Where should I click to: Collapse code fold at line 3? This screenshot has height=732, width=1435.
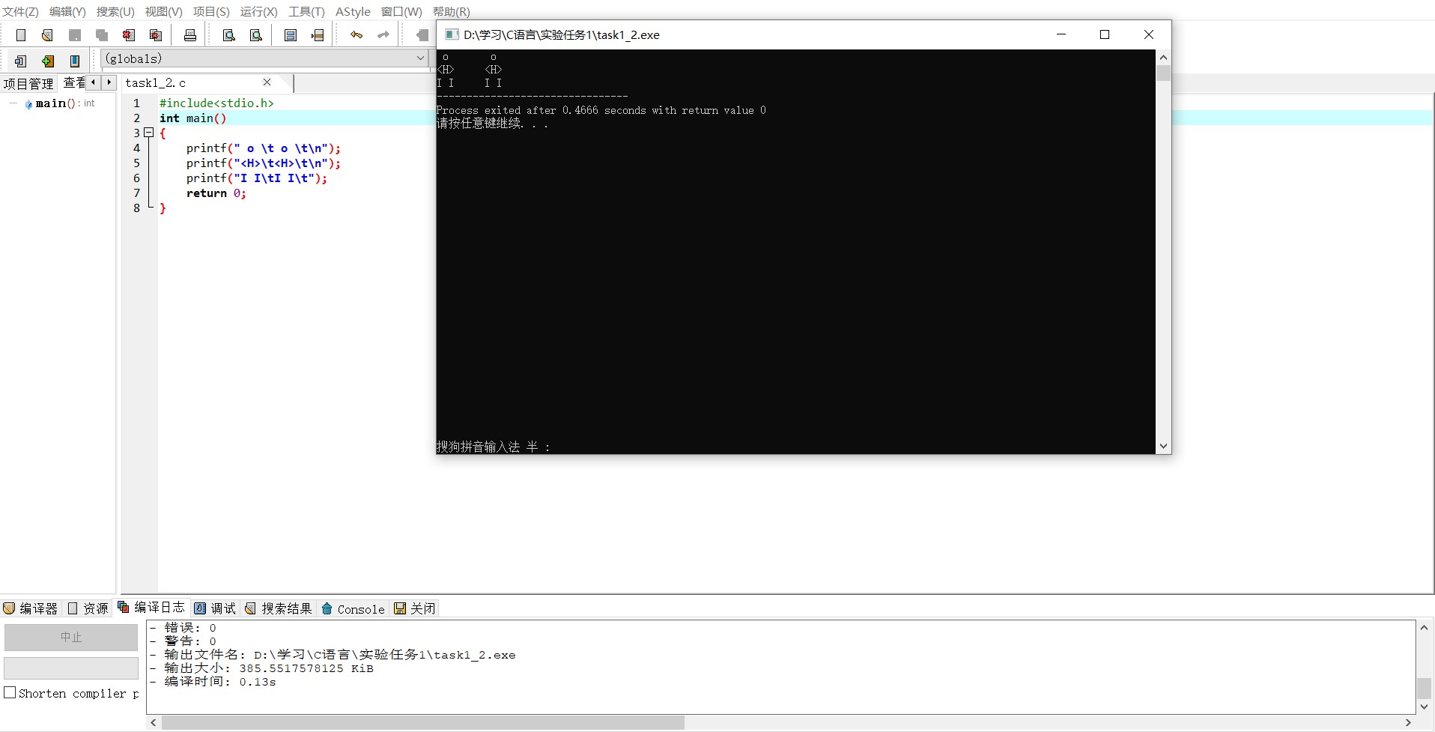(x=148, y=133)
